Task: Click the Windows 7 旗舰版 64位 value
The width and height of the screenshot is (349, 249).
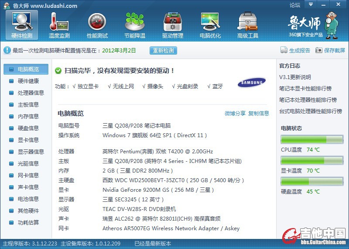Action: (x=155, y=135)
